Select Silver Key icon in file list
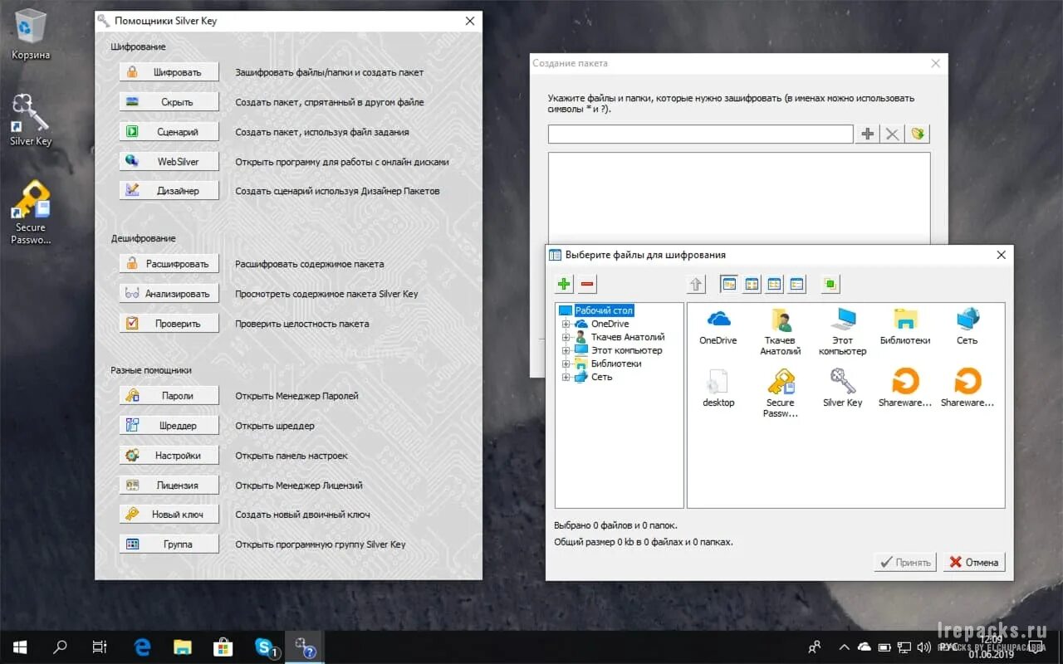The width and height of the screenshot is (1063, 664). 842,388
